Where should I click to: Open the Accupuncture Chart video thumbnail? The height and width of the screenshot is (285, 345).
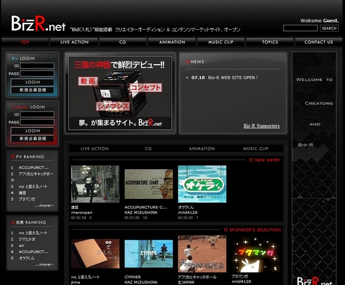pos(149,184)
